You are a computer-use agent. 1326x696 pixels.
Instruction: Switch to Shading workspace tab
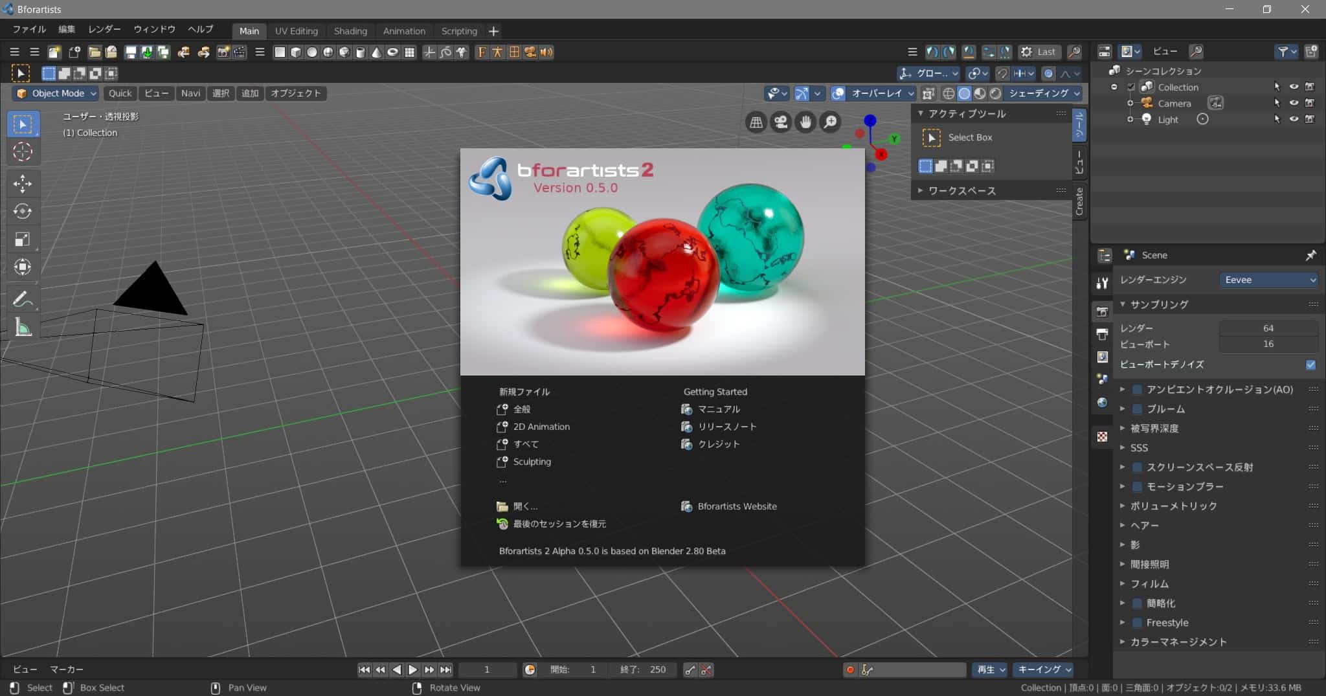[x=350, y=31]
